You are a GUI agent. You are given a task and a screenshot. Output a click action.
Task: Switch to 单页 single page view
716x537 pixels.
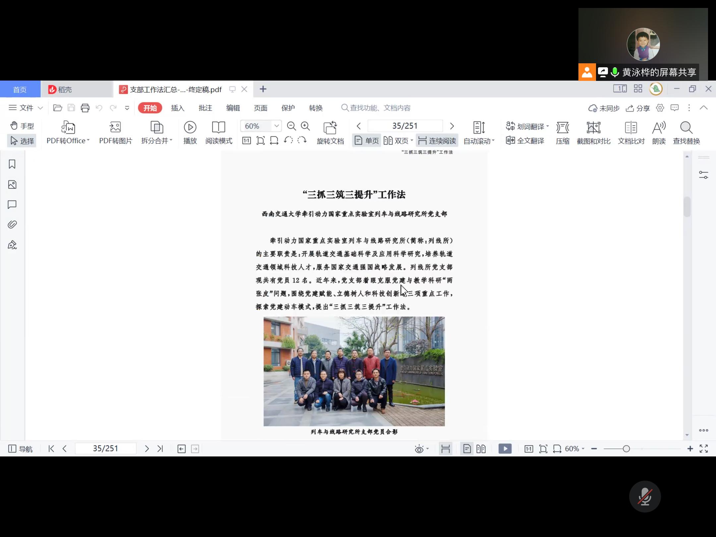click(x=367, y=141)
